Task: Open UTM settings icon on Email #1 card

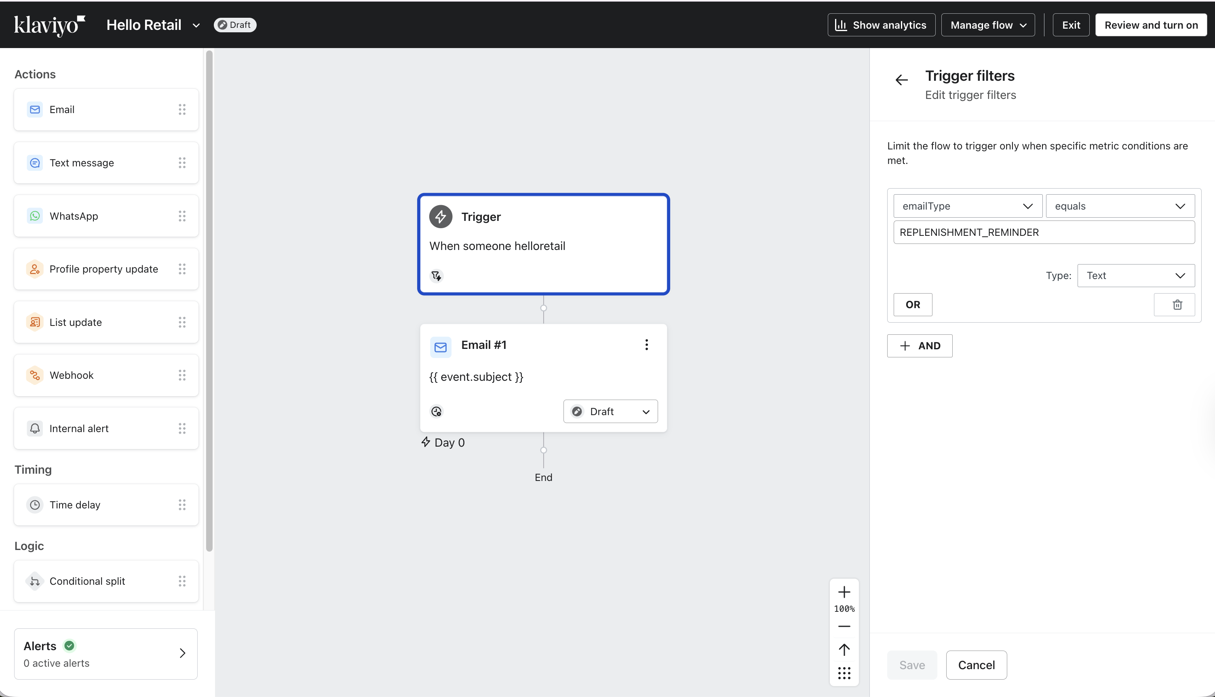Action: click(436, 411)
